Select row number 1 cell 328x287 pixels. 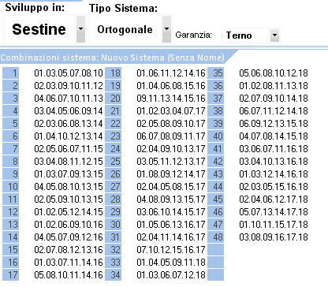tap(11, 73)
